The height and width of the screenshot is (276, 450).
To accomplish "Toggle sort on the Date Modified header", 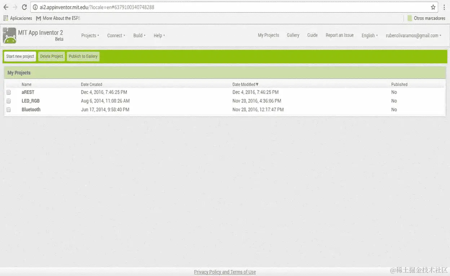I will [246, 84].
